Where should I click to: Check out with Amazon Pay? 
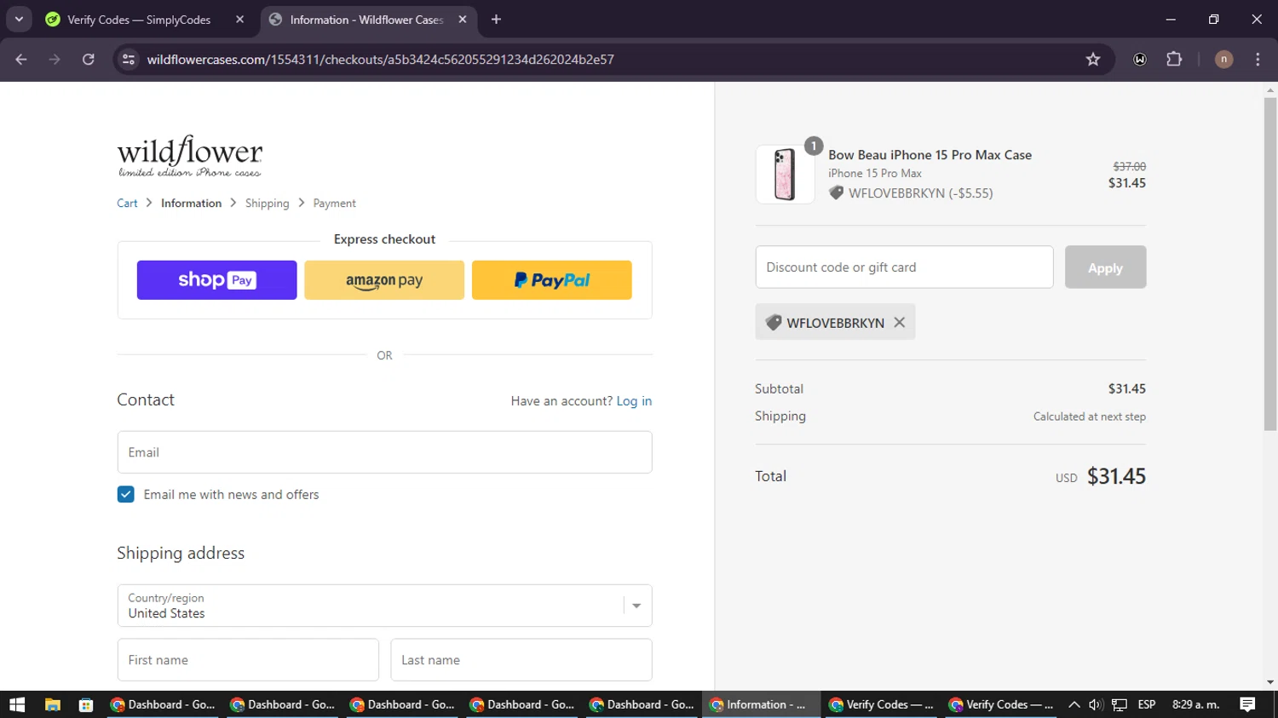tap(384, 280)
